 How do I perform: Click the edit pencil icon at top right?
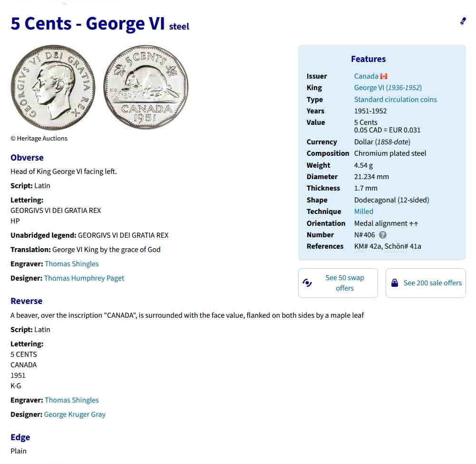click(x=463, y=21)
